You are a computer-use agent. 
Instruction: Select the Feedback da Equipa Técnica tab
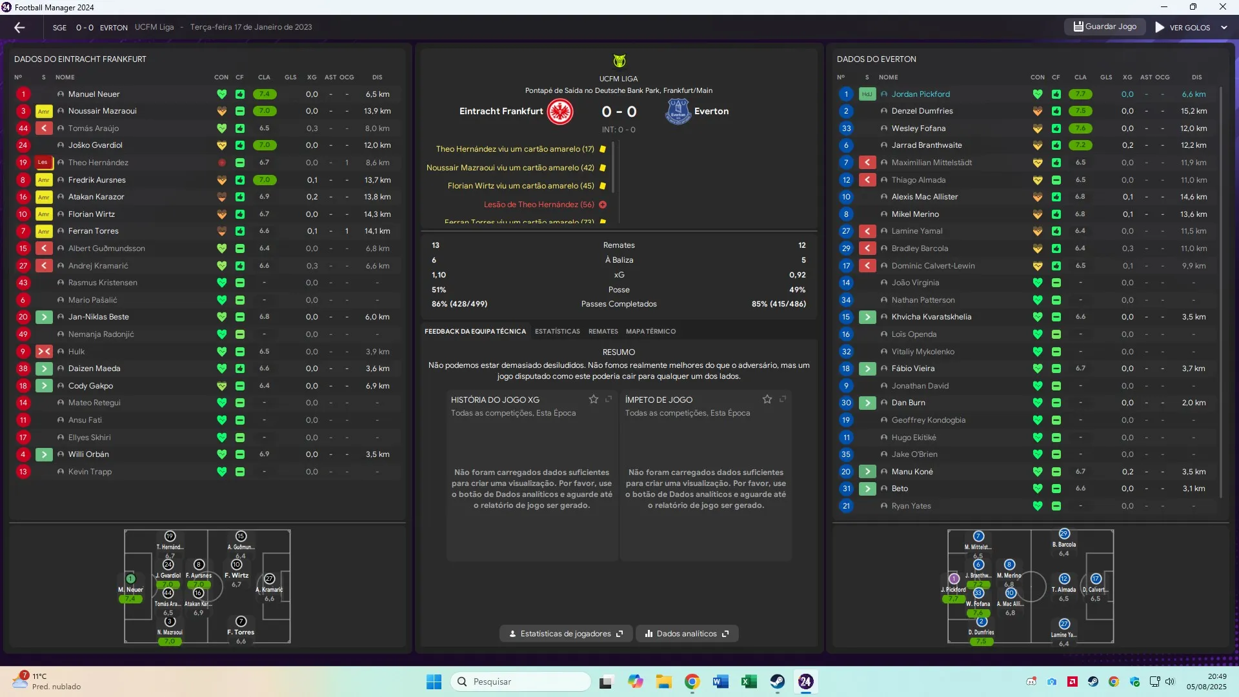pos(475,331)
